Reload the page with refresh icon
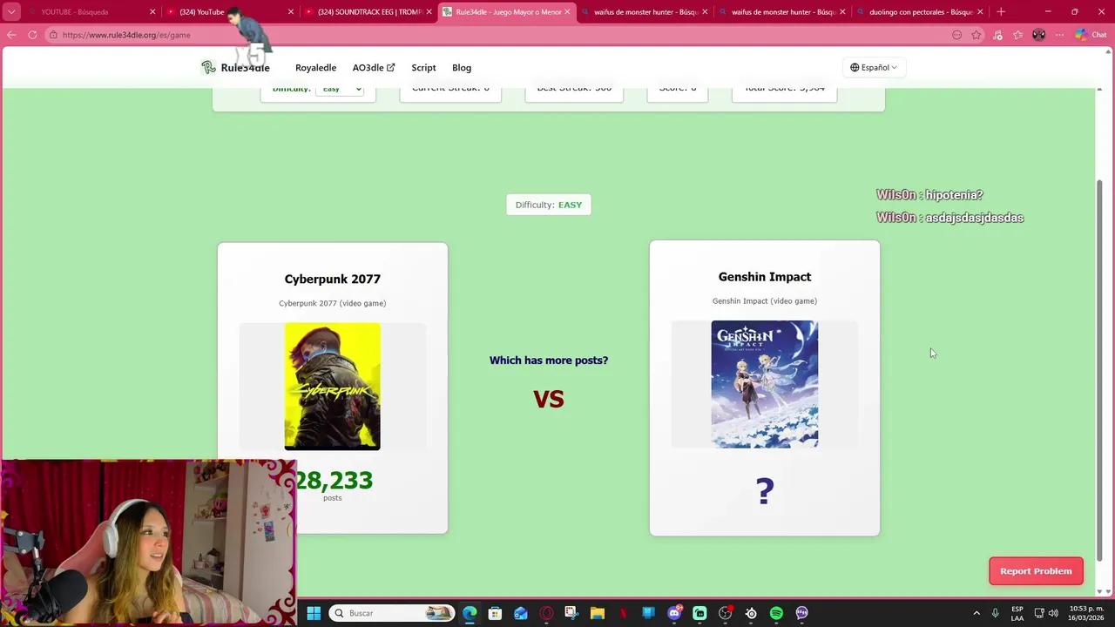 click(x=32, y=35)
